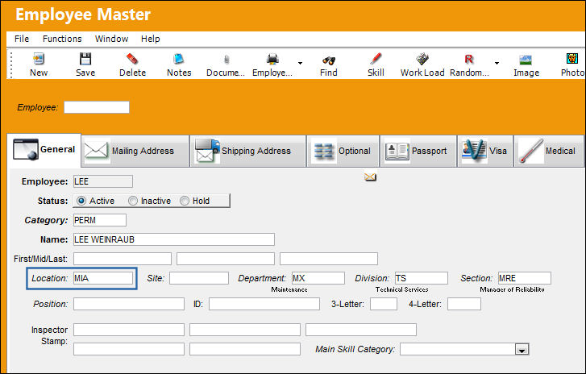The height and width of the screenshot is (374, 586).
Task: Open the Passport tab
Action: [418, 151]
